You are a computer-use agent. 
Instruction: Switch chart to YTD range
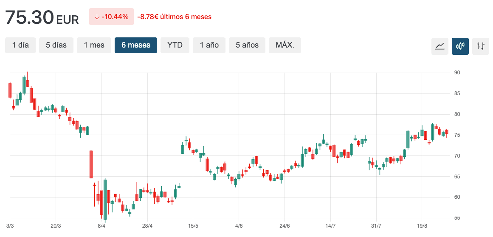tap(175, 45)
